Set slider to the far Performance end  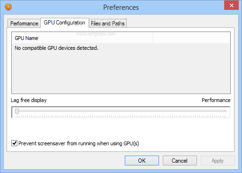[x=225, y=111]
